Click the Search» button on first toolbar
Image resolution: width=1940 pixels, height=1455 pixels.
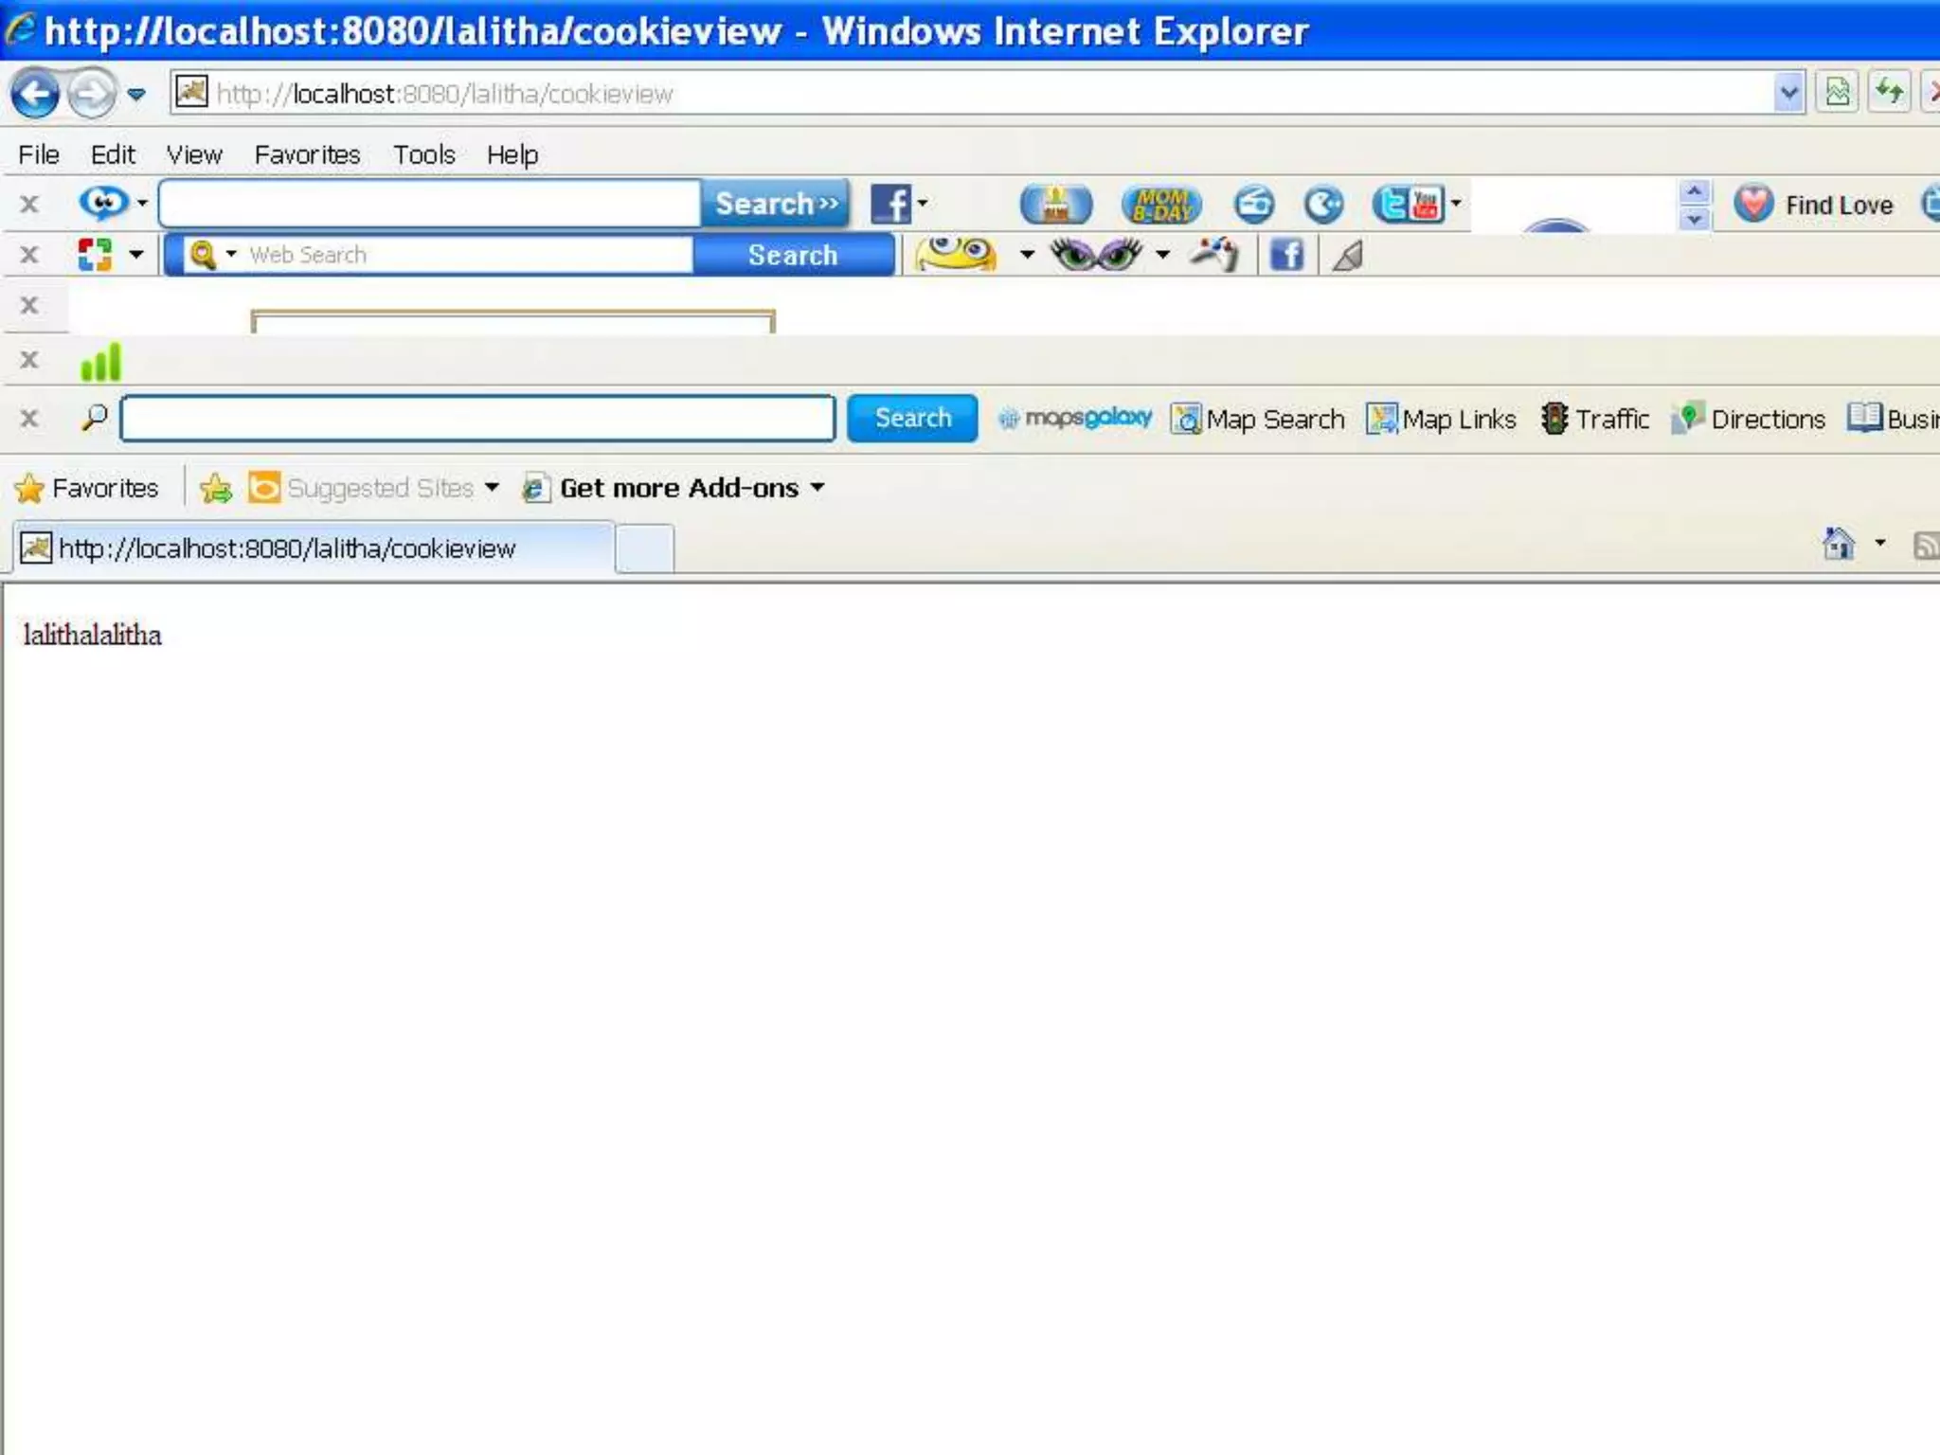tap(776, 204)
